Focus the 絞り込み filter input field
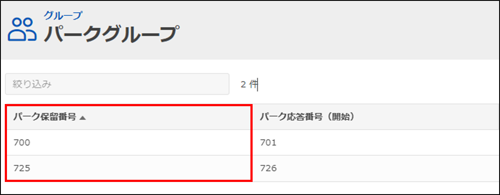The image size is (500, 195). (x=117, y=84)
